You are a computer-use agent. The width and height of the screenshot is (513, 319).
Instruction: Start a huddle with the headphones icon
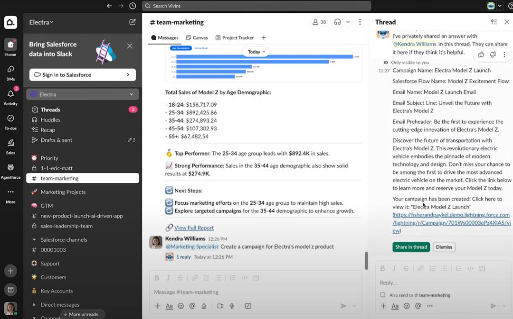point(337,22)
